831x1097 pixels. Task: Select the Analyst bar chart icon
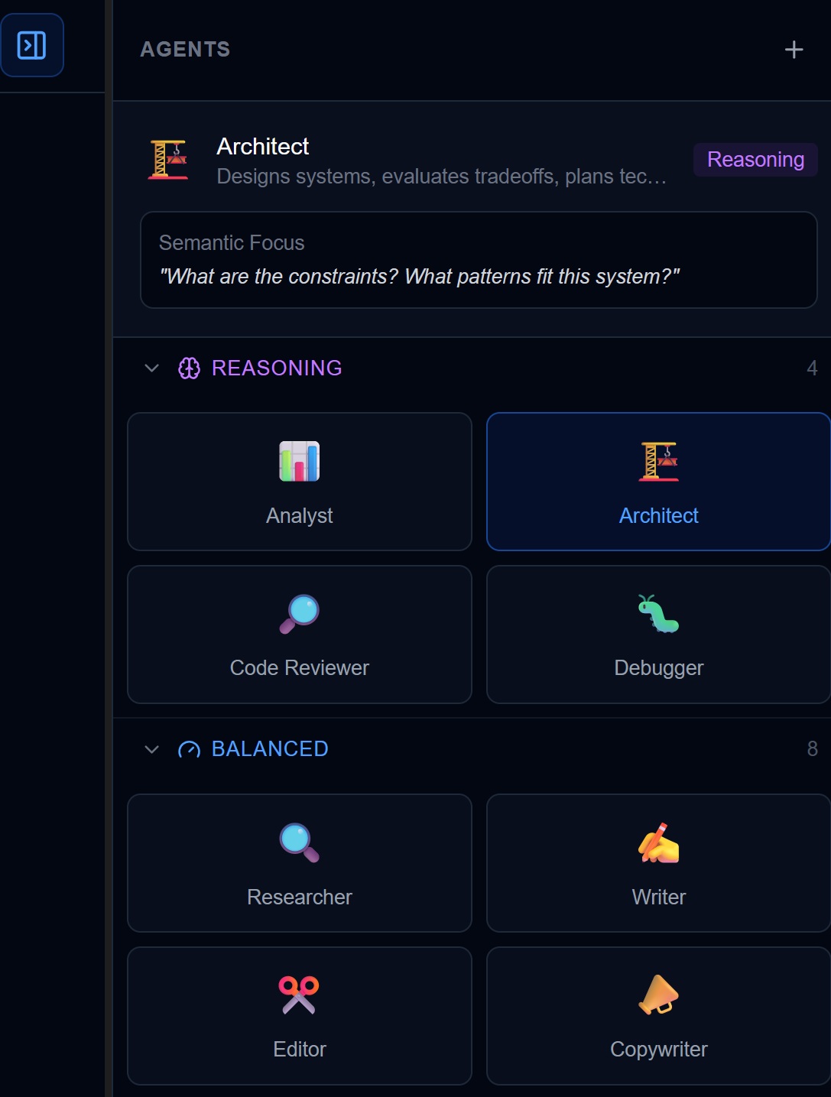coord(299,462)
